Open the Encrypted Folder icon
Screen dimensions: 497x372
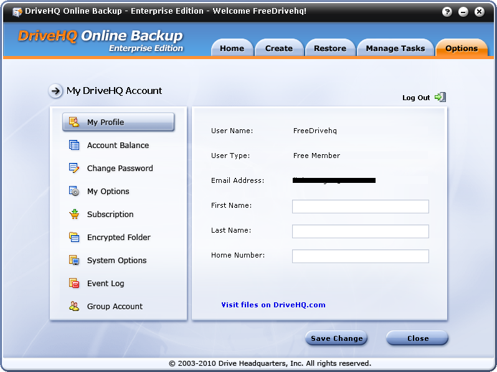(74, 237)
